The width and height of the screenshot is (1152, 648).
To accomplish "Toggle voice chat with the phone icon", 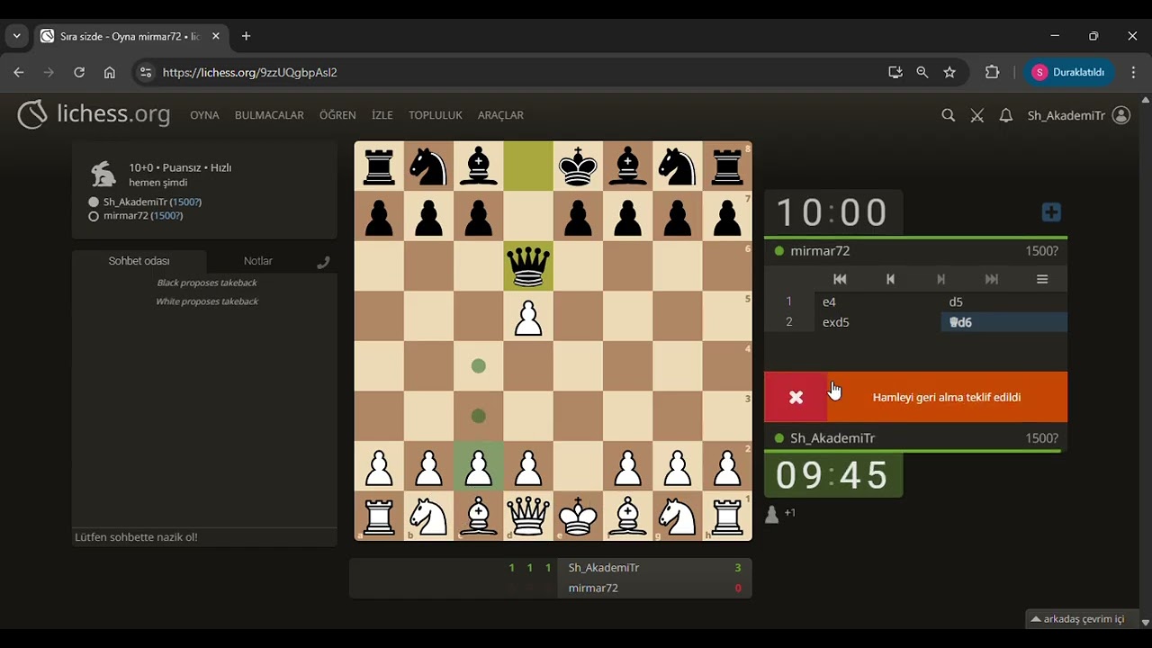I will click(x=323, y=262).
